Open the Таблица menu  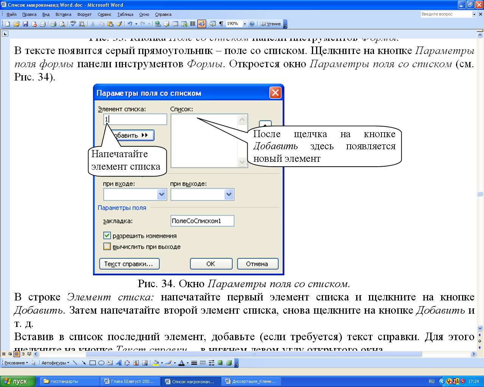tap(125, 14)
